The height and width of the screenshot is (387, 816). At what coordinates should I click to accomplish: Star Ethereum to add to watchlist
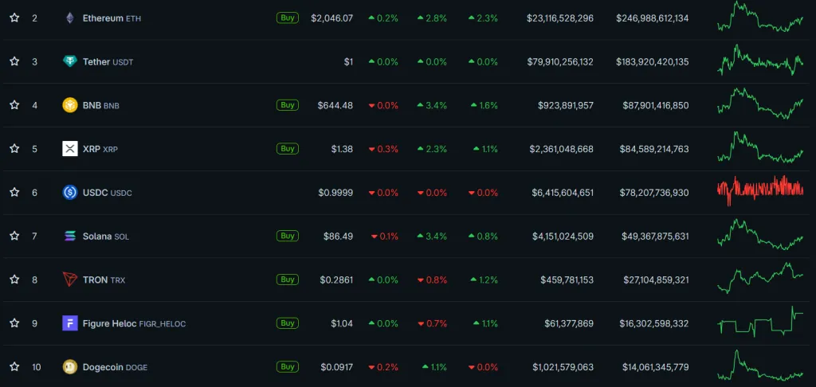coord(14,18)
